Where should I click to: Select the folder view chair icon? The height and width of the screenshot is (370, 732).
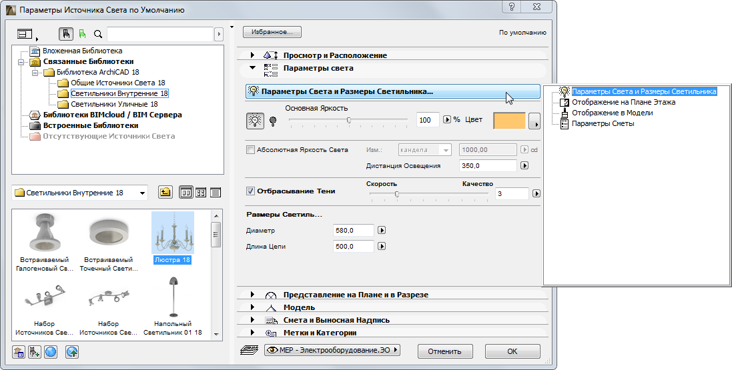66,33
